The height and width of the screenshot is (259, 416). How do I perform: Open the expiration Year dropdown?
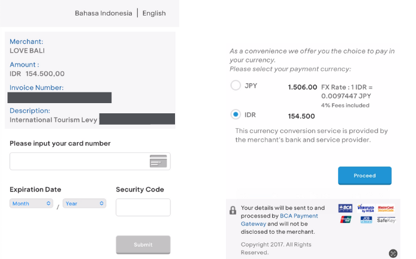tap(85, 203)
